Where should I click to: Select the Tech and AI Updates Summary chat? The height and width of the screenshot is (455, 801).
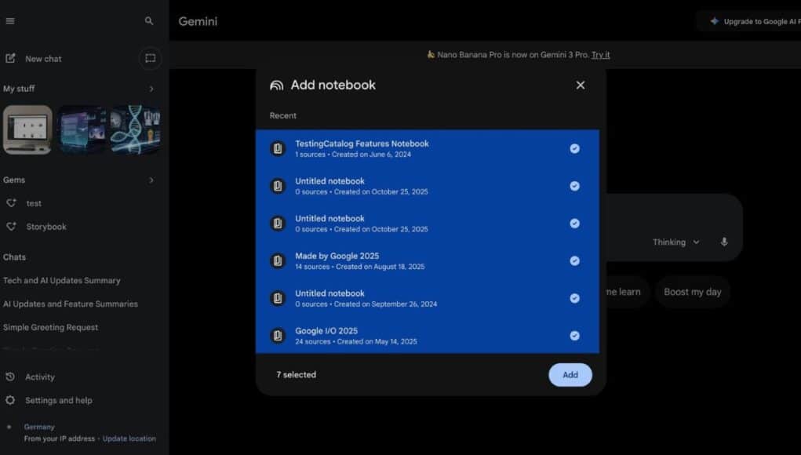point(60,280)
